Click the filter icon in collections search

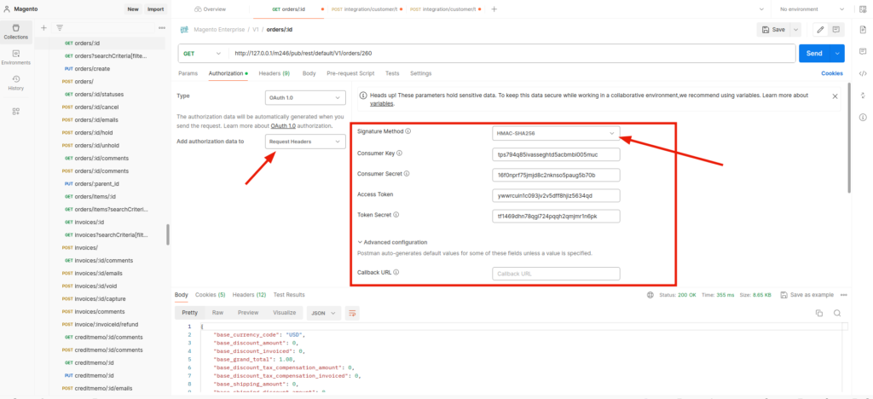click(59, 27)
